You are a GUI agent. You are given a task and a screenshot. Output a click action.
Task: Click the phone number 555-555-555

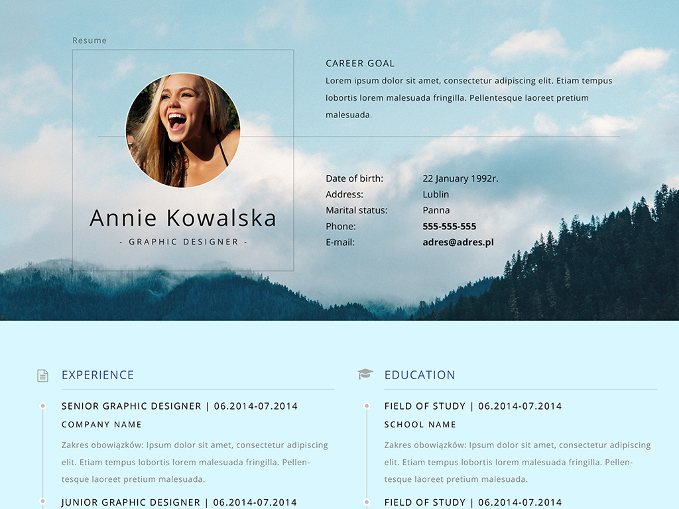coord(449,227)
